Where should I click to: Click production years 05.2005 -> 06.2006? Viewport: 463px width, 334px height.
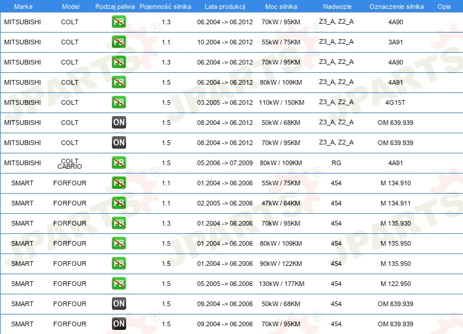pos(225,284)
